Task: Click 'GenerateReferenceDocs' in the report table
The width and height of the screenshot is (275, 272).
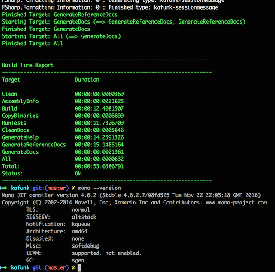Action: (x=34, y=145)
